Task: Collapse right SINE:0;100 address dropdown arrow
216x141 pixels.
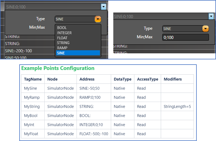Action: [x=211, y=16]
